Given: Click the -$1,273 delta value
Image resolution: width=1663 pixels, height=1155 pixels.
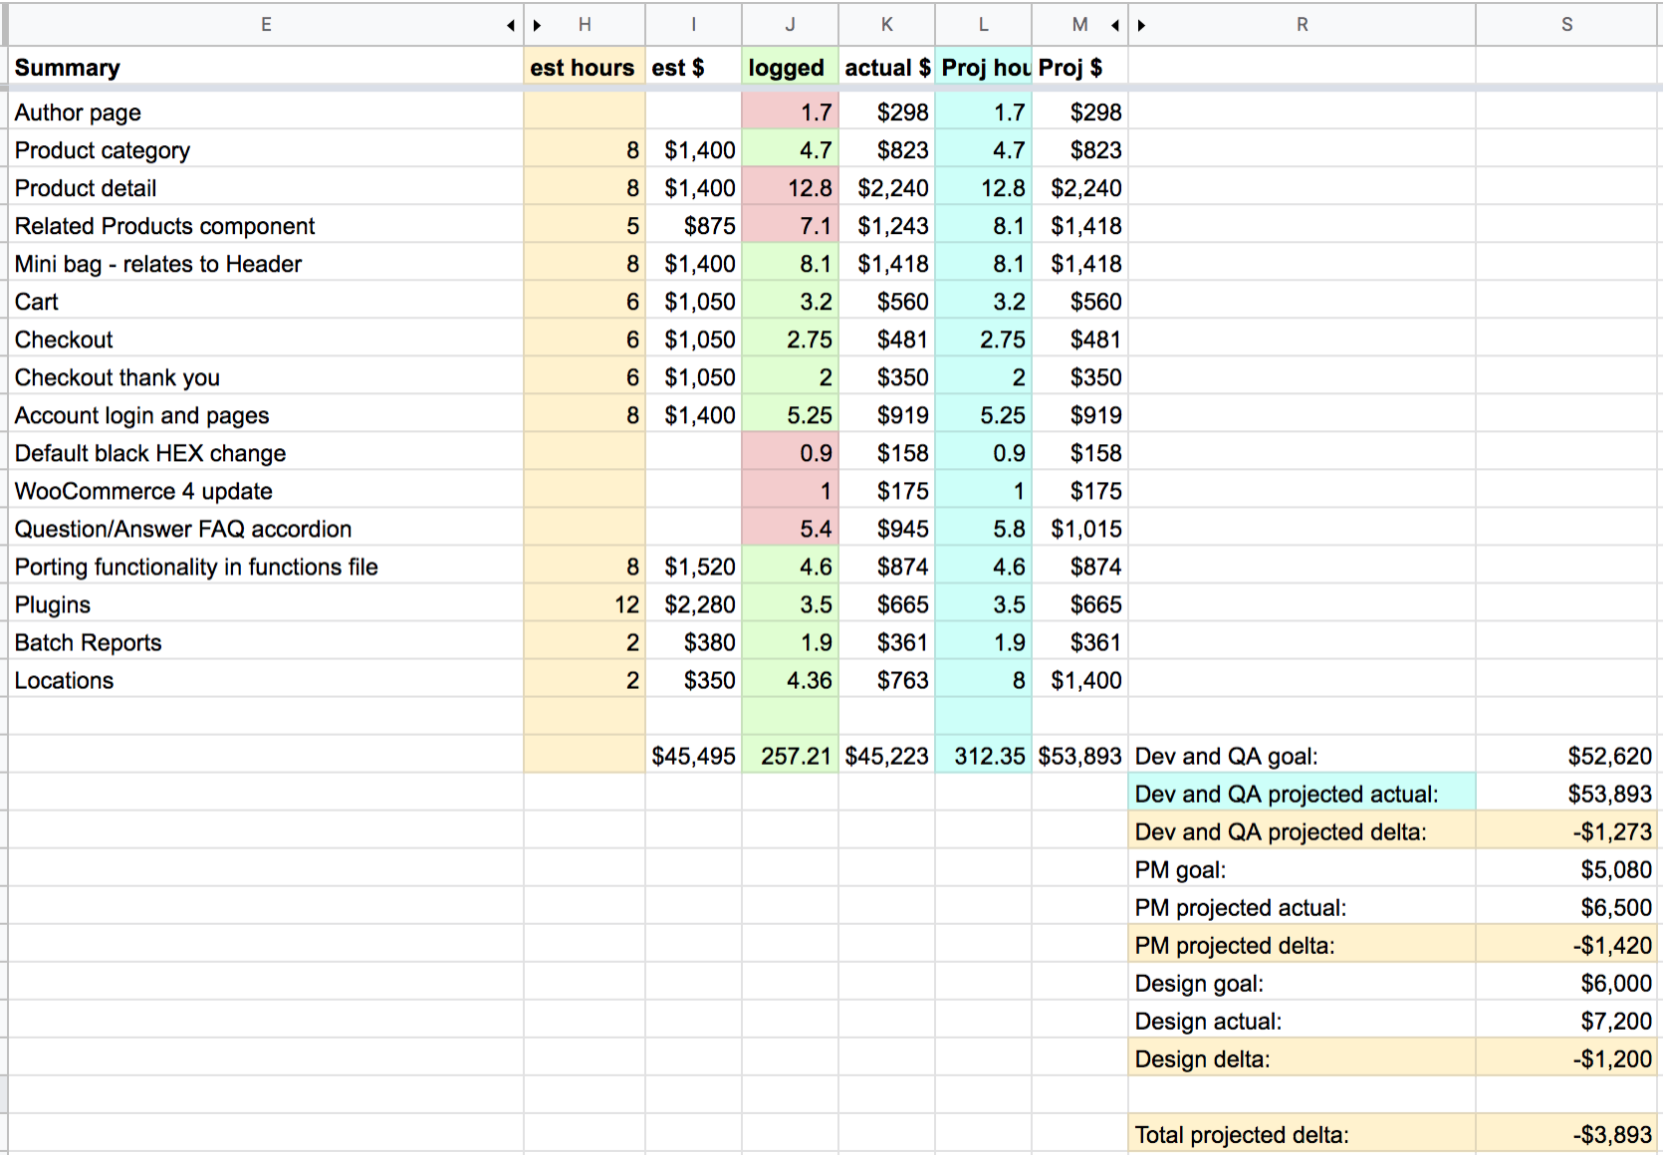Looking at the screenshot, I should pyautogui.click(x=1567, y=830).
